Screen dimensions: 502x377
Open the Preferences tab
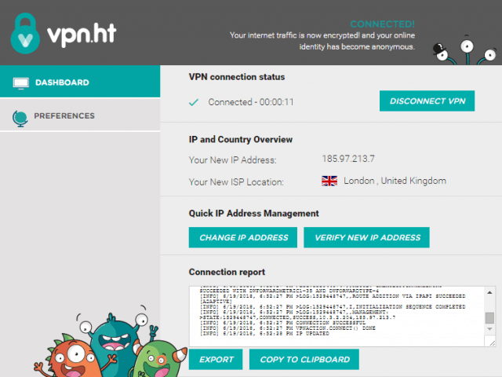coord(80,115)
